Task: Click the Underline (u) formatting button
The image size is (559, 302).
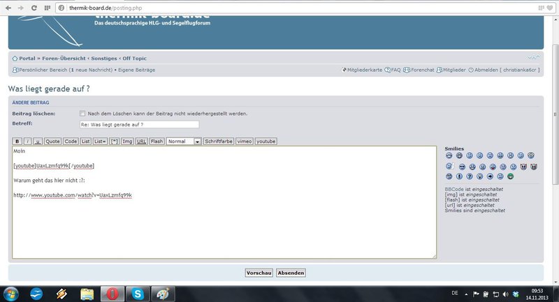Action: point(37,141)
